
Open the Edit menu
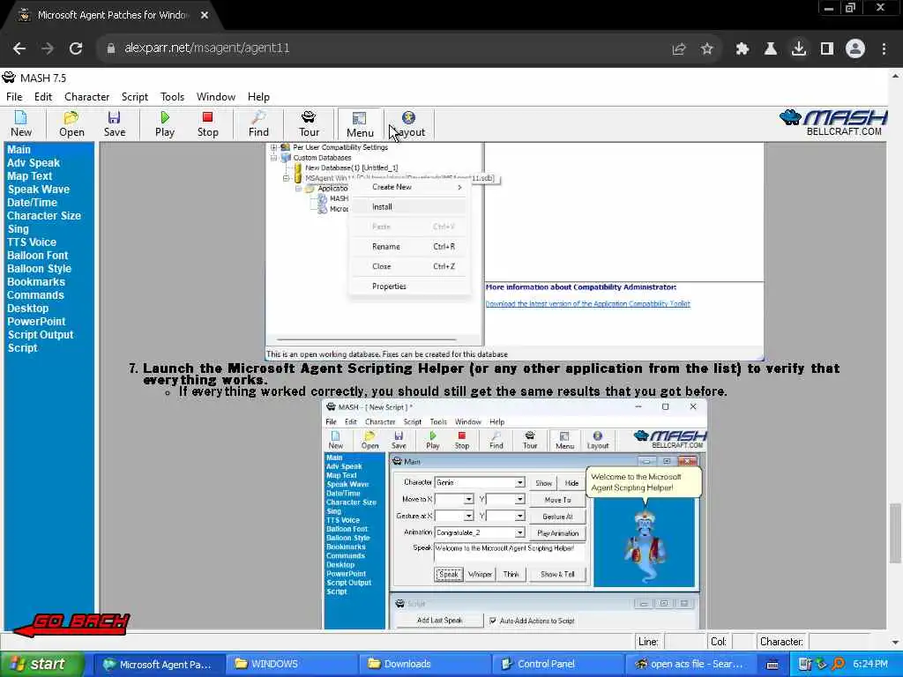43,97
